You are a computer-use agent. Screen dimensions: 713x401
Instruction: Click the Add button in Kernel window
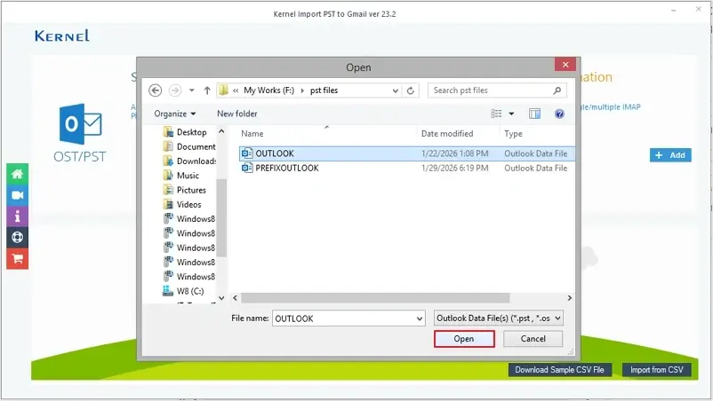[x=670, y=155]
